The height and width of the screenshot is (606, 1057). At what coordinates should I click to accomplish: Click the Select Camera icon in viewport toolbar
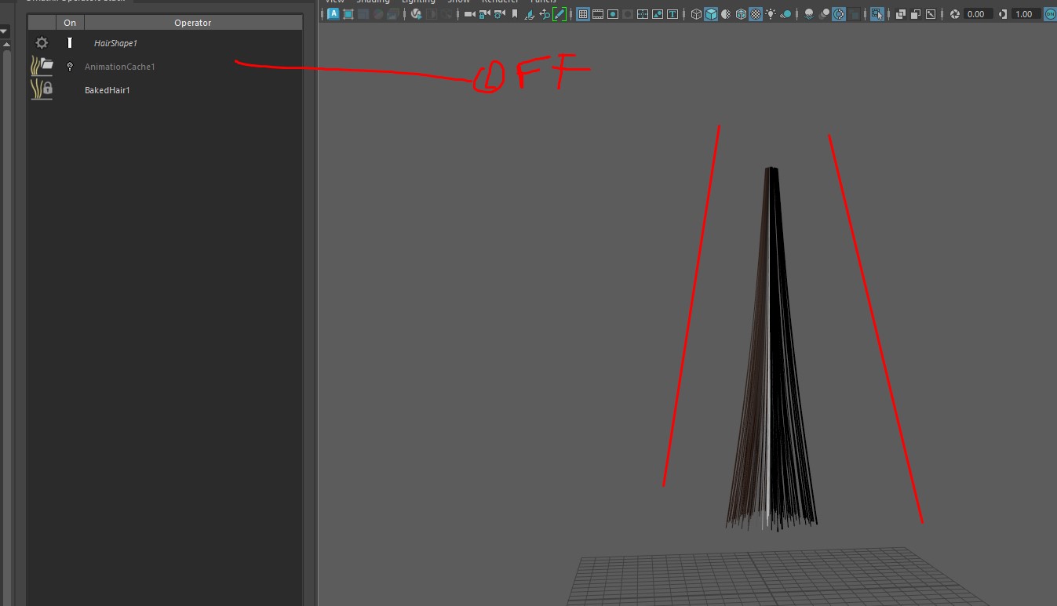pyautogui.click(x=469, y=14)
